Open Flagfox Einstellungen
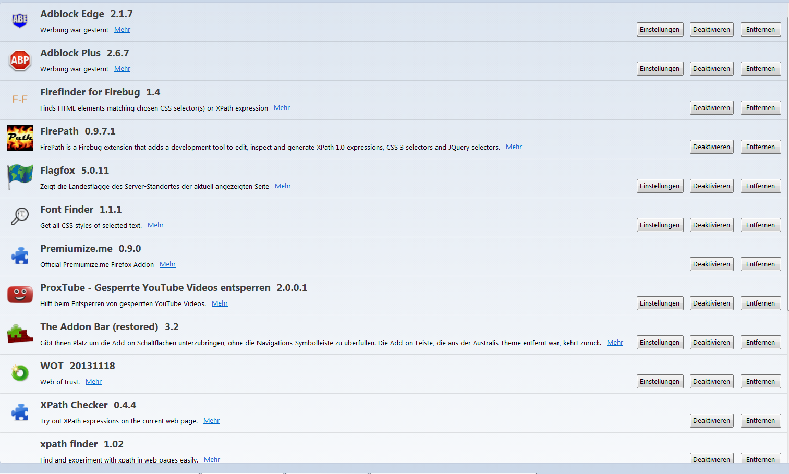 click(x=660, y=186)
